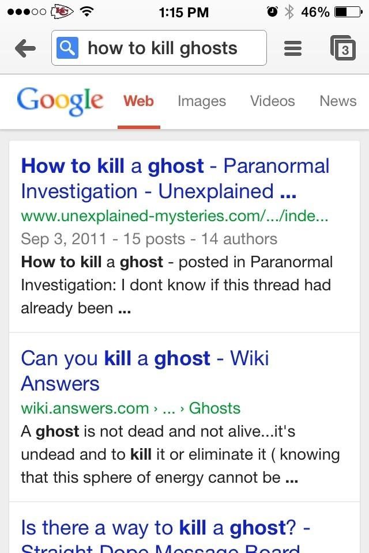Tap the back arrow icon
The height and width of the screenshot is (553, 369).
point(25,48)
